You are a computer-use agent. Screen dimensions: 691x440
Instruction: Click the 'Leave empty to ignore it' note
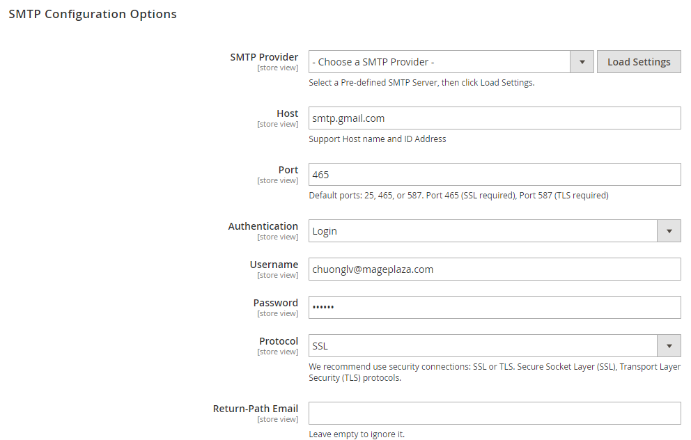point(357,434)
